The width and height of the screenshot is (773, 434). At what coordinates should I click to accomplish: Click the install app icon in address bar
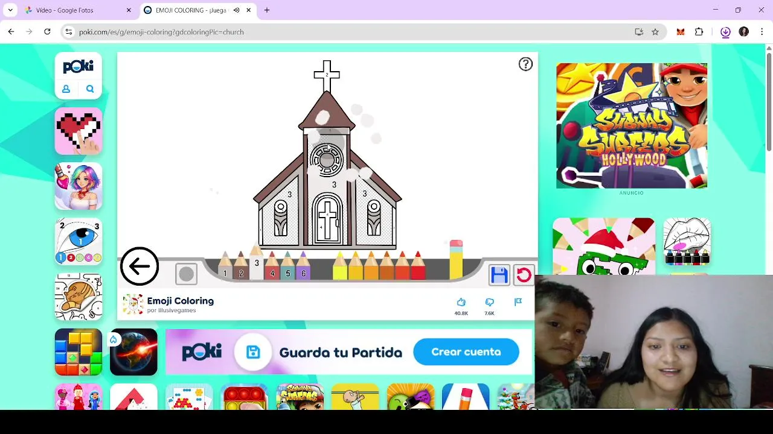point(639,32)
